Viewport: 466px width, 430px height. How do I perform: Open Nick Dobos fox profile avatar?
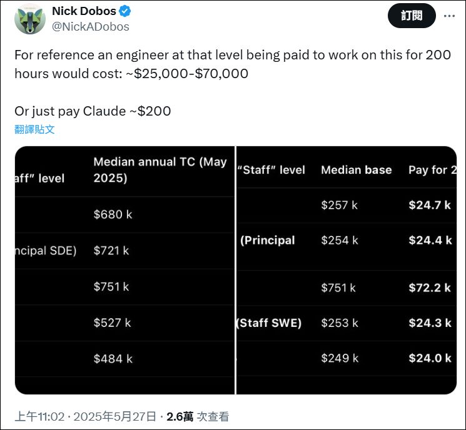tap(30, 19)
